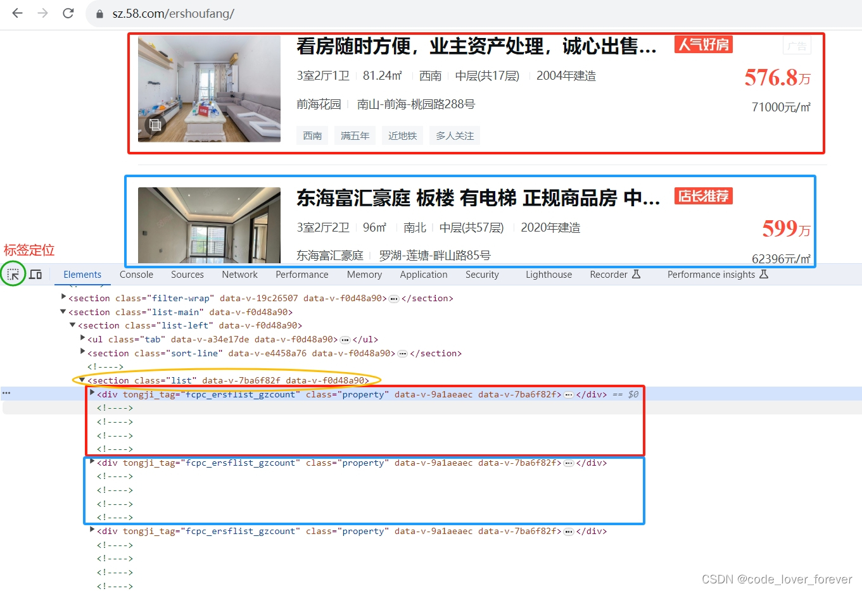Click the 广告 label
The width and height of the screenshot is (862, 591).
point(797,46)
